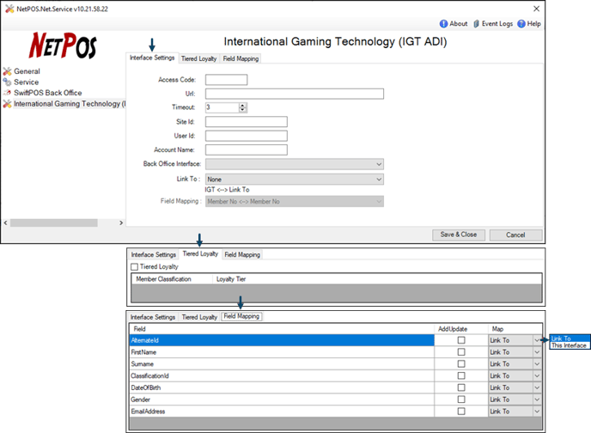Select Tiered Loyalty tab in the bottom panel
The width and height of the screenshot is (591, 433).
pyautogui.click(x=199, y=317)
